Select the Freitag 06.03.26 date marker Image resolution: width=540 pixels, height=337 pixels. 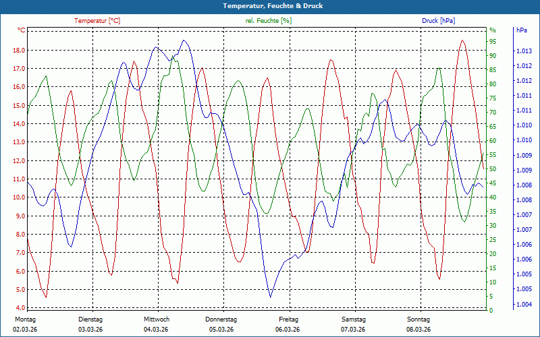click(x=288, y=324)
